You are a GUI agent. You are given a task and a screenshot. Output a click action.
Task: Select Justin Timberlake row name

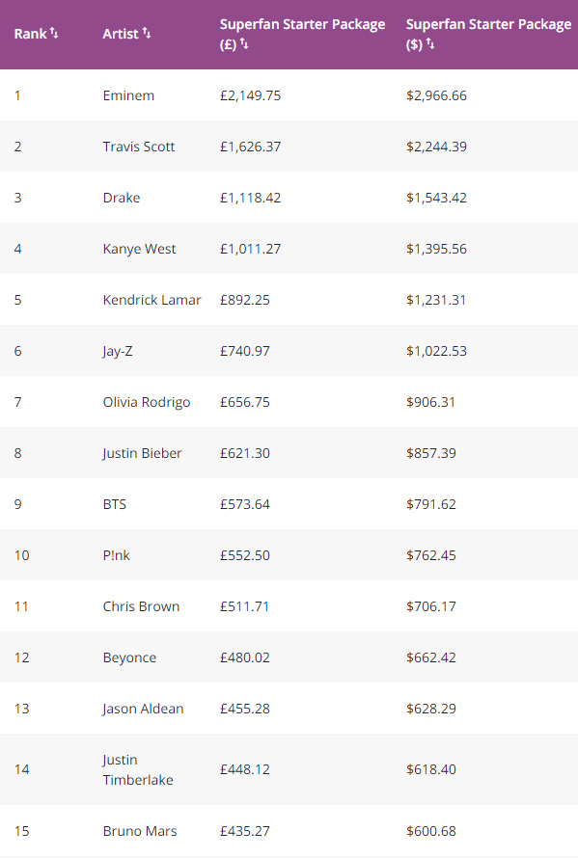coord(138,769)
